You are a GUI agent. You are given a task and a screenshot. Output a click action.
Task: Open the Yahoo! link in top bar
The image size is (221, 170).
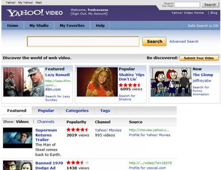point(11,3)
